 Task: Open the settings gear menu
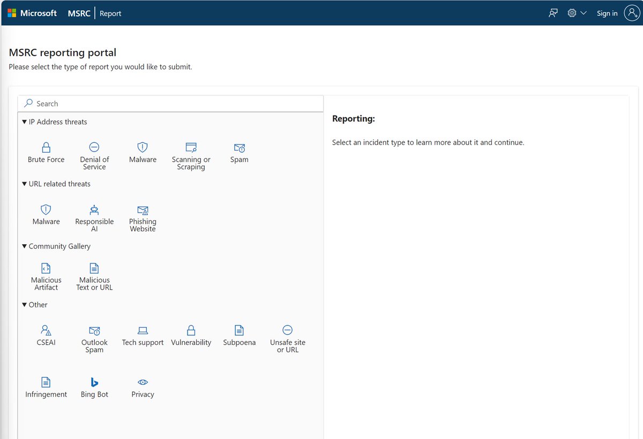577,13
